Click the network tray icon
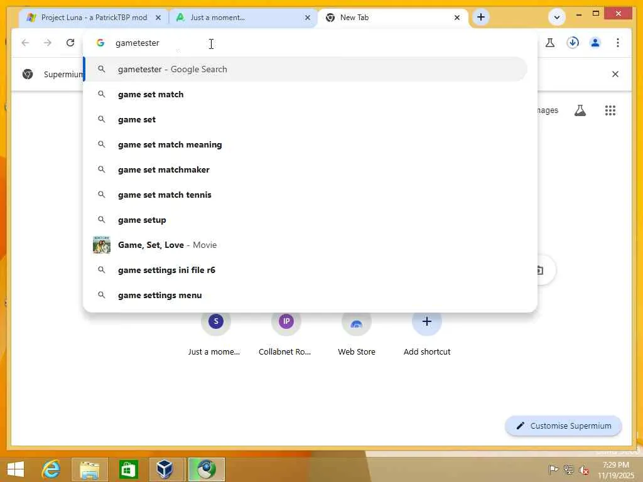This screenshot has width=643, height=482. pyautogui.click(x=568, y=469)
